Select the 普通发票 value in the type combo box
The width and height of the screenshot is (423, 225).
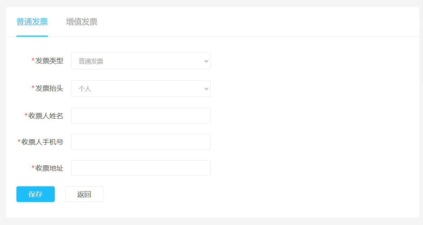click(x=91, y=62)
